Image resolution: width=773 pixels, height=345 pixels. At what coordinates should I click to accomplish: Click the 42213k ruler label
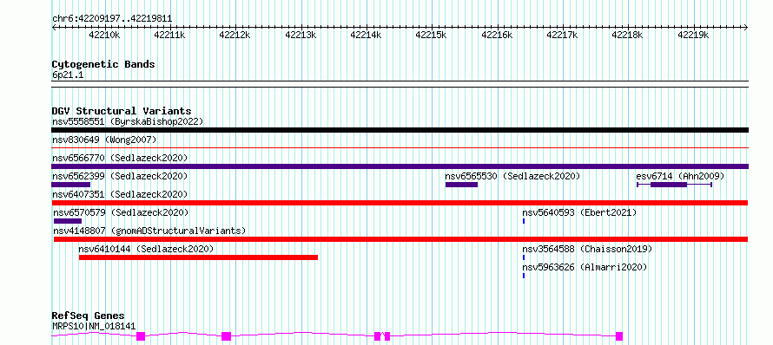pyautogui.click(x=301, y=35)
